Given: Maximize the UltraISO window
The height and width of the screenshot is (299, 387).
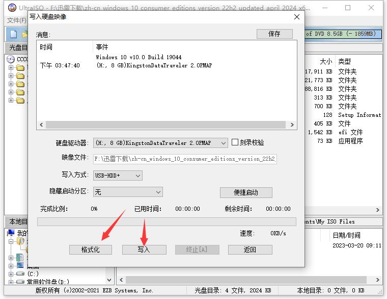Looking at the screenshot, I should tap(348, 8).
